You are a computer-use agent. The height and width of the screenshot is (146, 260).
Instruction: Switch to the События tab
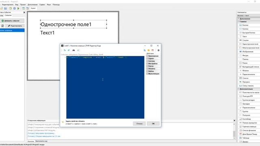[x=8, y=15]
